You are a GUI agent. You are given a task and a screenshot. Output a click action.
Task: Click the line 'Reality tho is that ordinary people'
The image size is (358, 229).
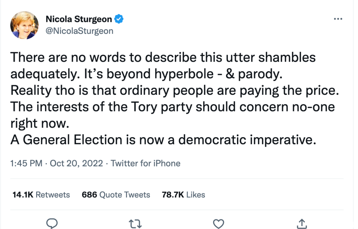tap(175, 91)
